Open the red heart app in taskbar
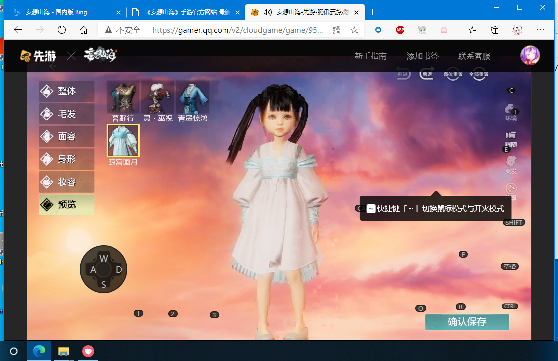Viewport: 558px width, 361px height. point(88,351)
